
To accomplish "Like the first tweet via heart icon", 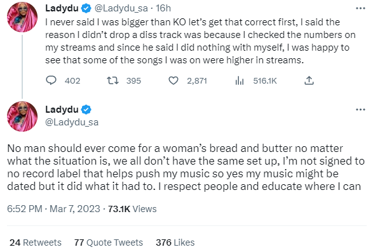I will pos(173,80).
